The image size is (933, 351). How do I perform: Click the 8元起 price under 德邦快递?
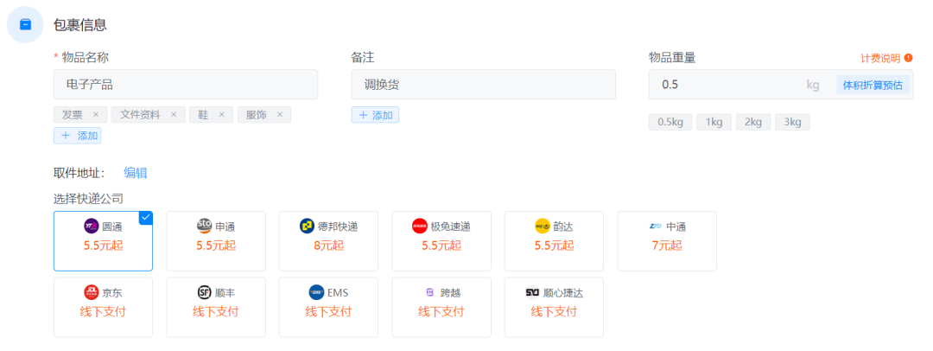pyautogui.click(x=328, y=246)
